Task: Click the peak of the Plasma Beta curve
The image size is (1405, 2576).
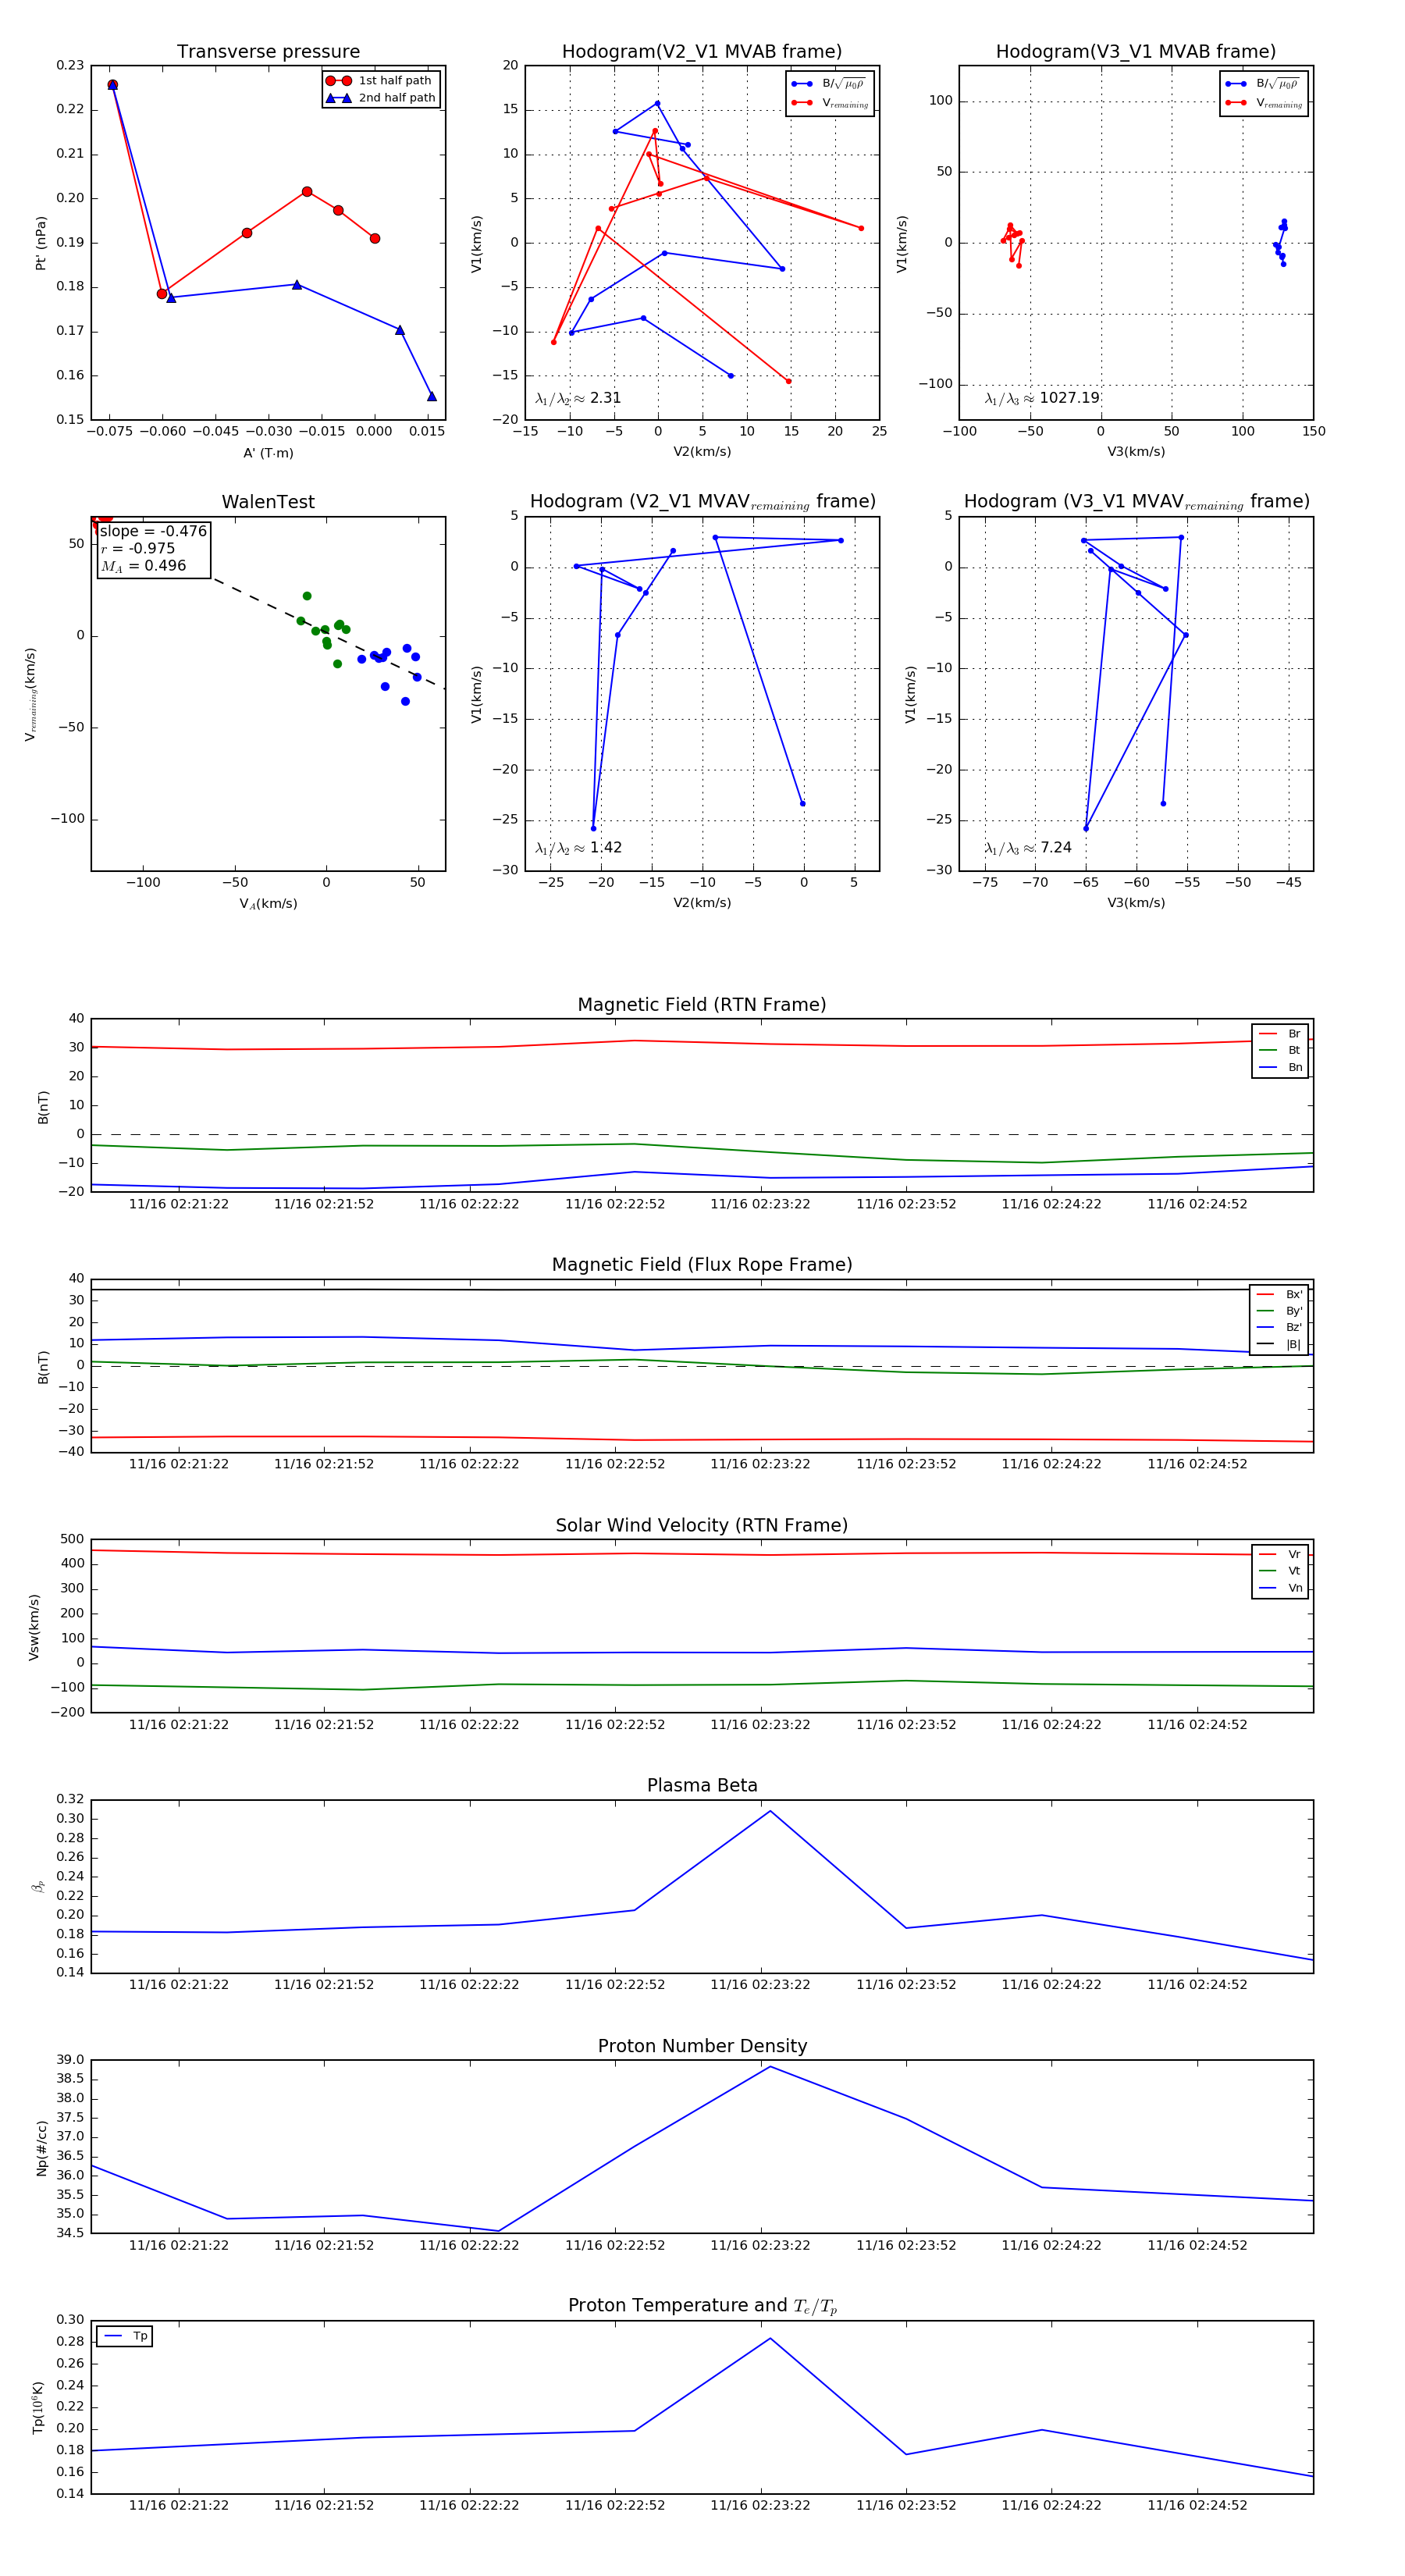Action: (x=770, y=1811)
